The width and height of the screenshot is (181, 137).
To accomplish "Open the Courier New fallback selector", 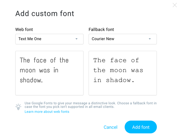I will [x=123, y=39].
